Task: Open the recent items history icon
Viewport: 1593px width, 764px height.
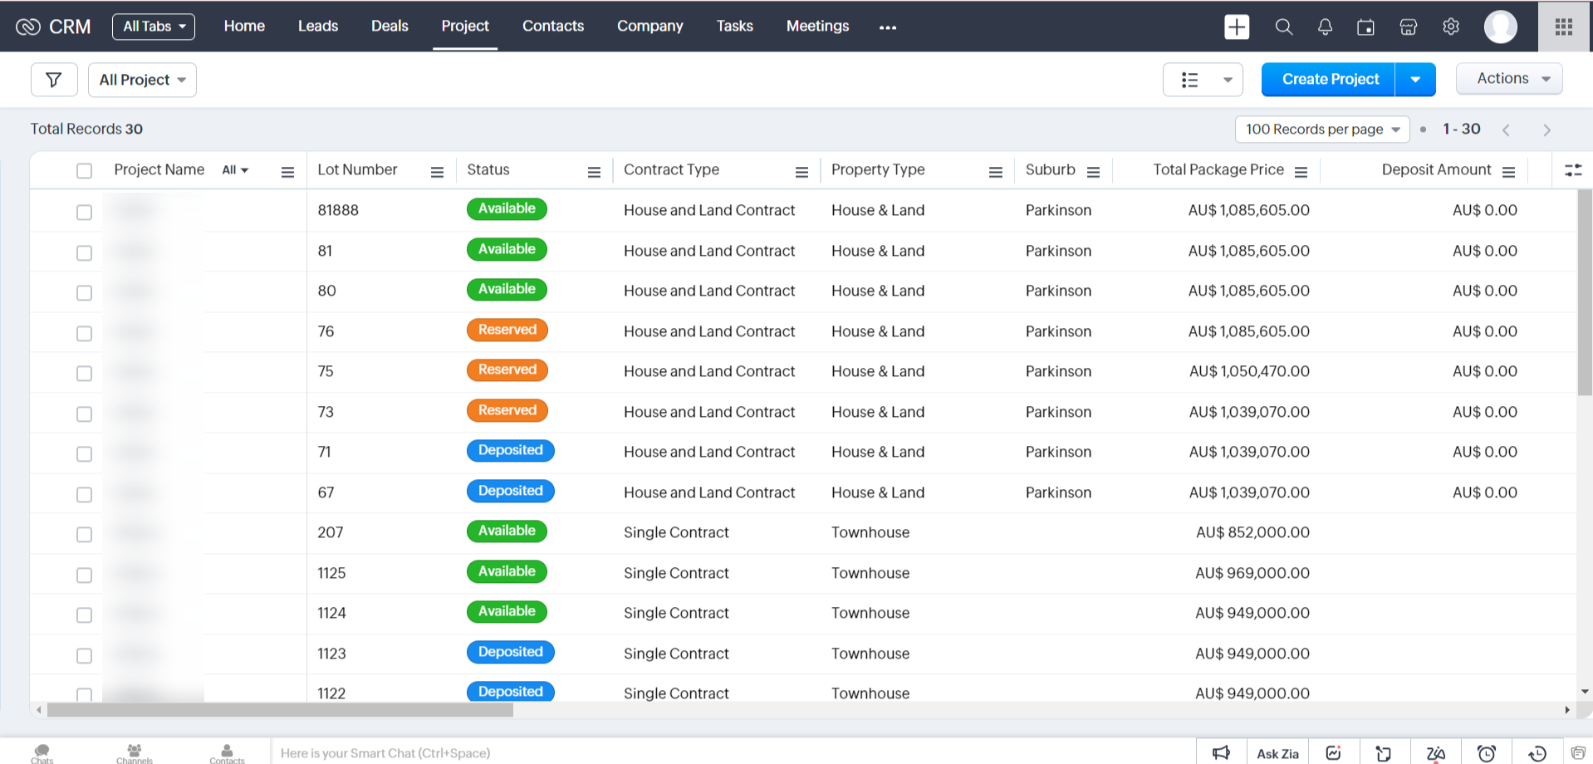Action: pos(1537,752)
